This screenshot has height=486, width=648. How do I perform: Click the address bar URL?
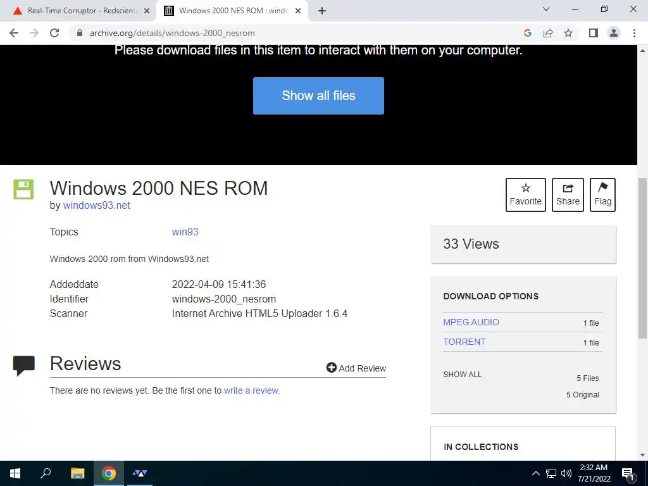point(172,33)
